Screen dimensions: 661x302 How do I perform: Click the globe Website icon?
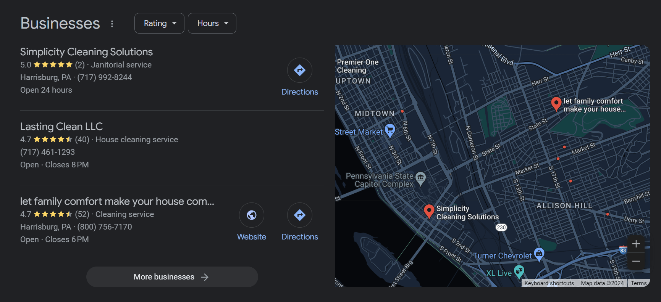[x=252, y=215]
